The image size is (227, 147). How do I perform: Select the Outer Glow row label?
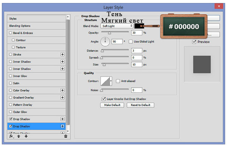point(20,112)
